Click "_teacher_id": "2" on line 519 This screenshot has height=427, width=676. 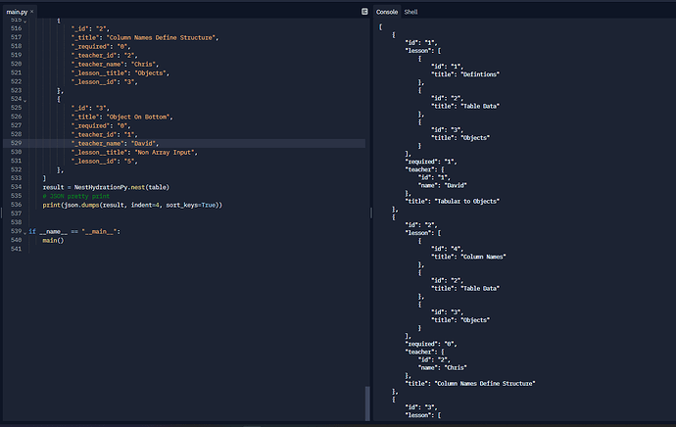[x=104, y=56]
